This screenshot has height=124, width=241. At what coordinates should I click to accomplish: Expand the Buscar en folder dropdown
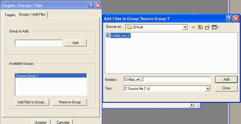pyautogui.click(x=185, y=27)
